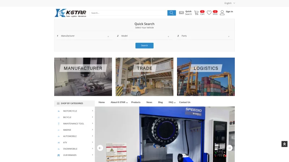
Task: Click the Bicycle category icon
Action: pos(59,117)
